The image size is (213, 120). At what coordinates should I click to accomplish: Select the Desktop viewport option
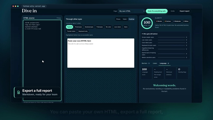point(132,19)
